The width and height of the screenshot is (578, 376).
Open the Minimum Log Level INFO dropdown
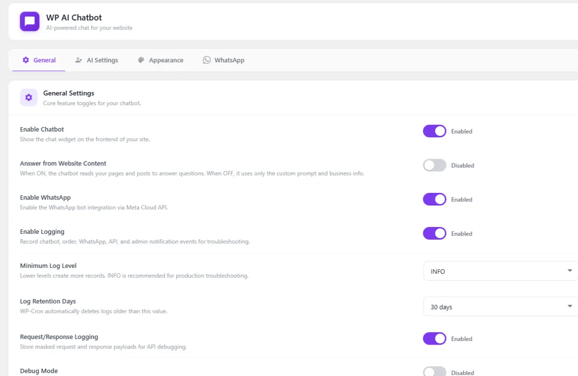click(500, 271)
